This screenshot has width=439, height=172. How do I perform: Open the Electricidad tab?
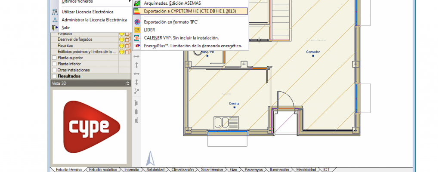306,169
